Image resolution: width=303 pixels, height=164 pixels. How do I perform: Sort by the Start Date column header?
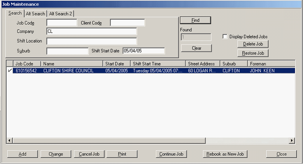[116, 64]
